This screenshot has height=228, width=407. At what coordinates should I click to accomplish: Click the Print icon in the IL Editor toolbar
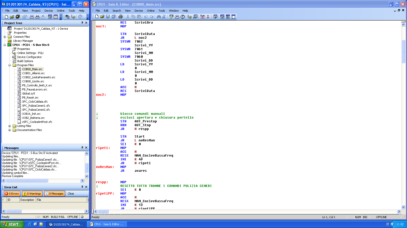[121, 17]
